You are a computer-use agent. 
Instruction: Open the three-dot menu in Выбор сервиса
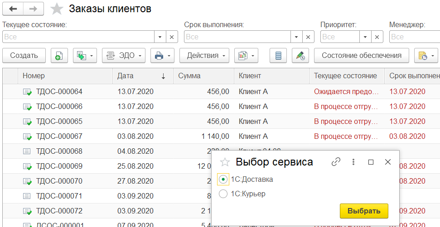tap(354, 162)
